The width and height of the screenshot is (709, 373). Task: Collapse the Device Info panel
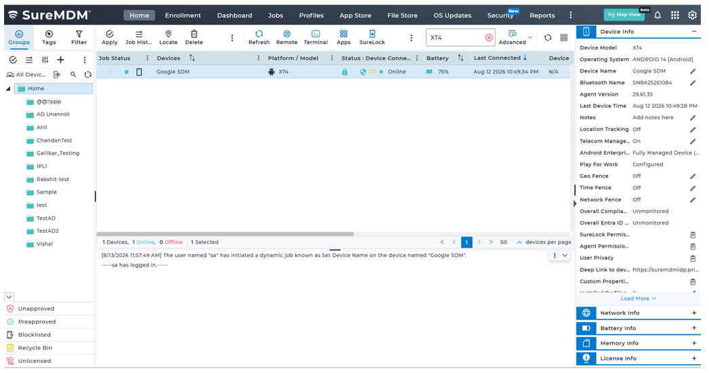point(694,32)
